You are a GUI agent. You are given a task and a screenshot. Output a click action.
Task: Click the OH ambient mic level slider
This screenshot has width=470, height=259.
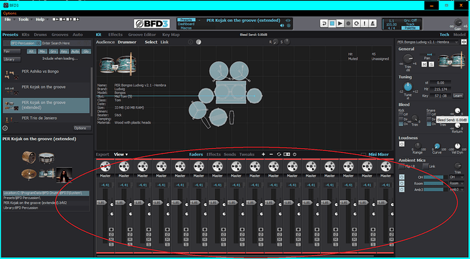[436, 177]
